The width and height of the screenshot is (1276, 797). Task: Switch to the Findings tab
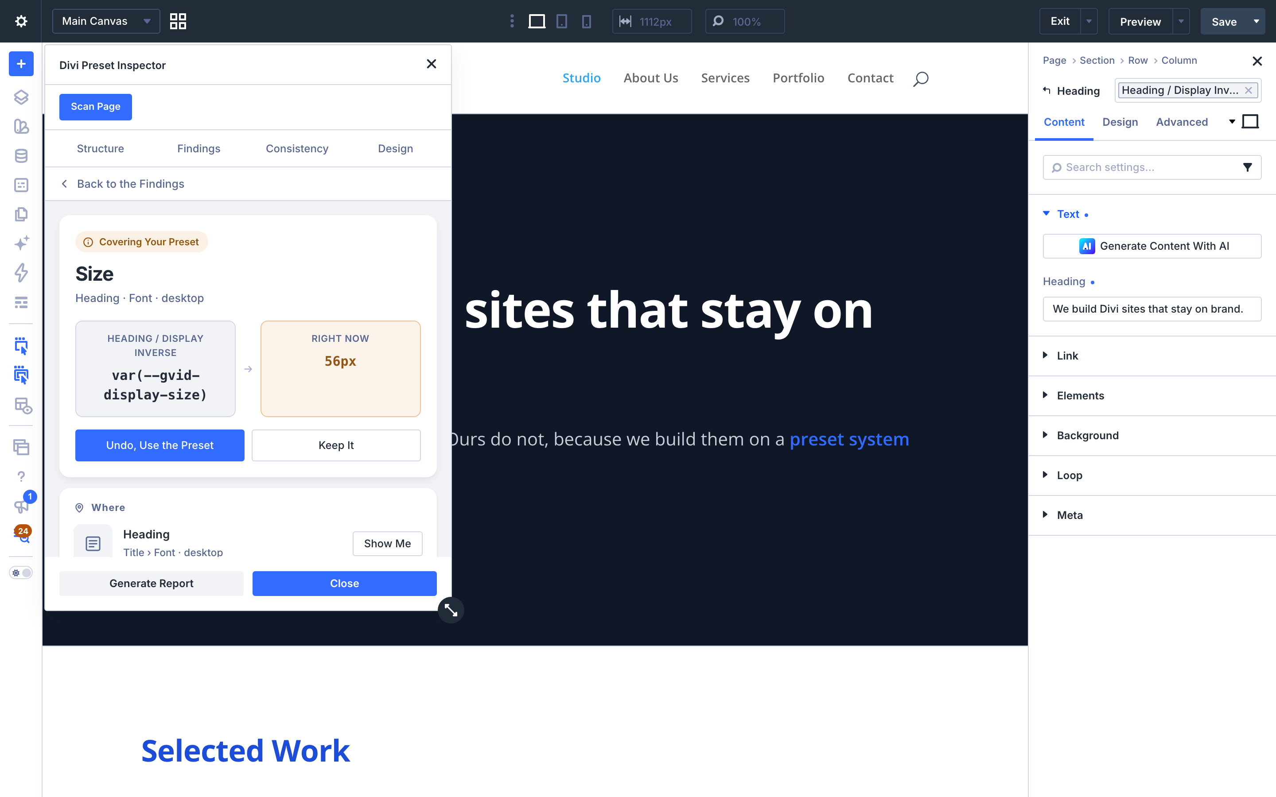pos(198,149)
